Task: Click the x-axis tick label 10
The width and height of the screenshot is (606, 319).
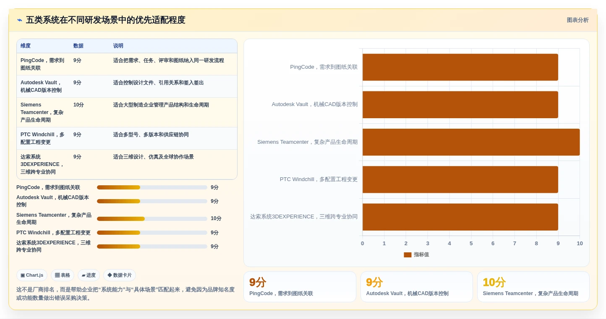Action: 580,244
